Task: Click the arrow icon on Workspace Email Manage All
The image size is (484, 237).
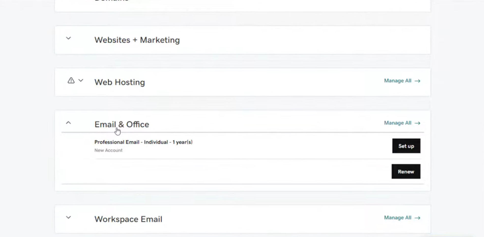Action: pos(417,218)
